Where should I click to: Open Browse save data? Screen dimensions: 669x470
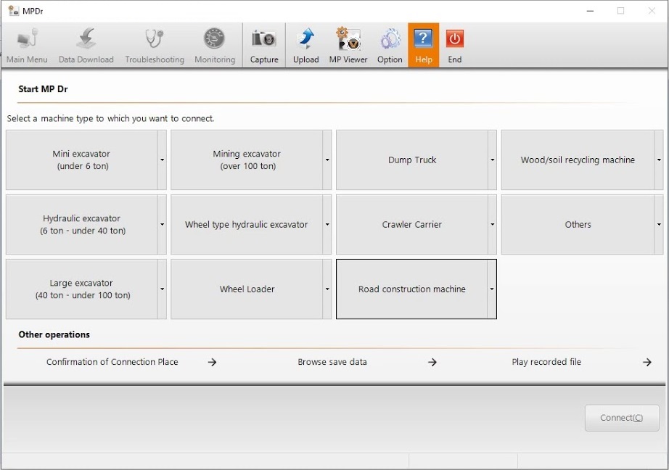(x=332, y=362)
